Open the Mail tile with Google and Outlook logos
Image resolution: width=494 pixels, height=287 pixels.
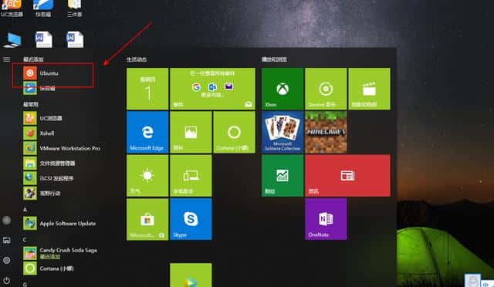point(213,89)
